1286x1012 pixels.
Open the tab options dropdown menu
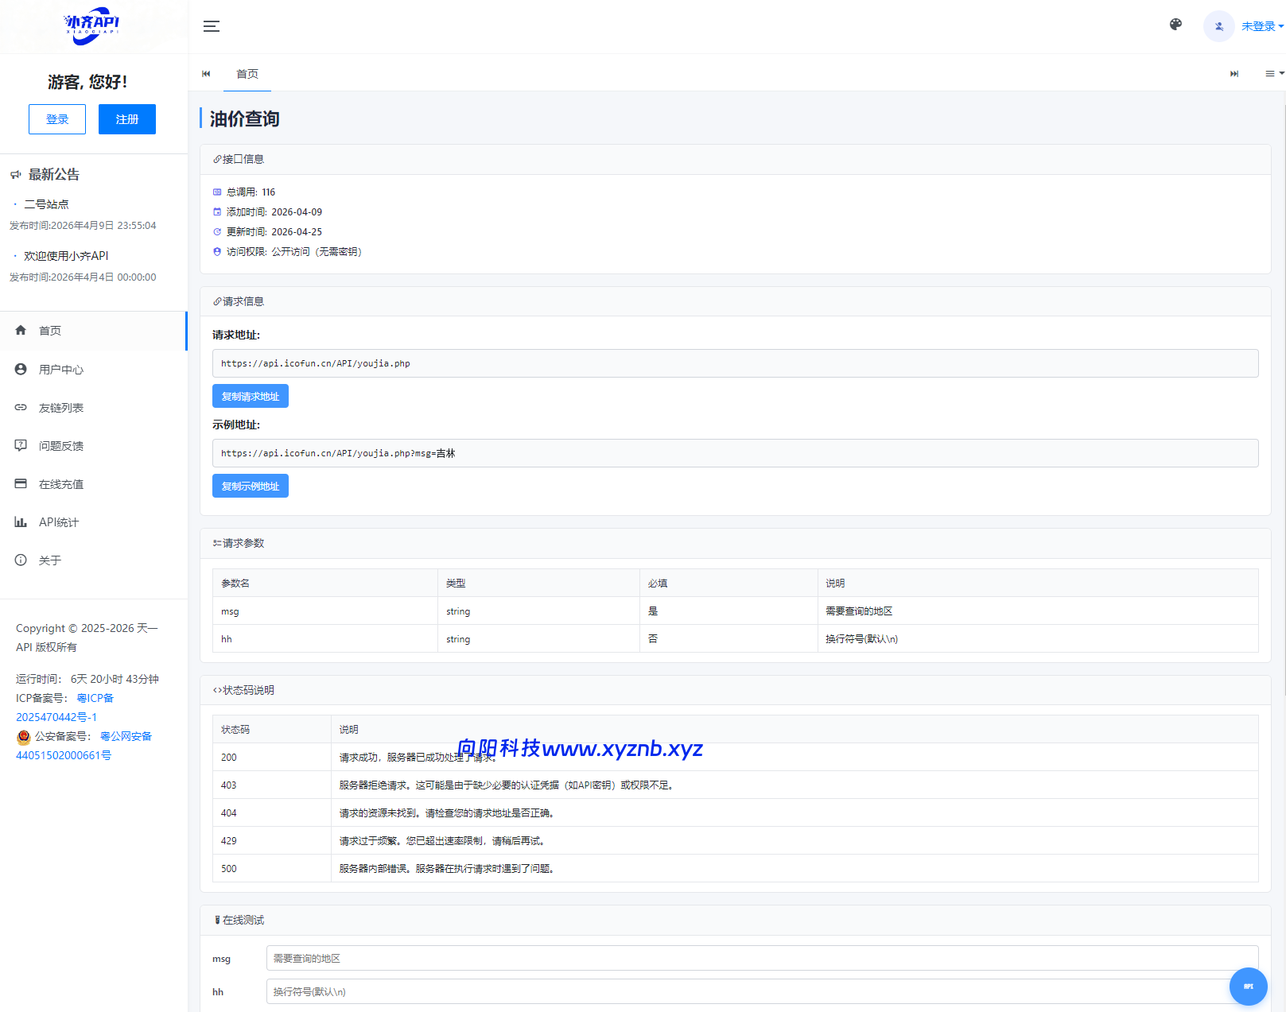pyautogui.click(x=1274, y=74)
